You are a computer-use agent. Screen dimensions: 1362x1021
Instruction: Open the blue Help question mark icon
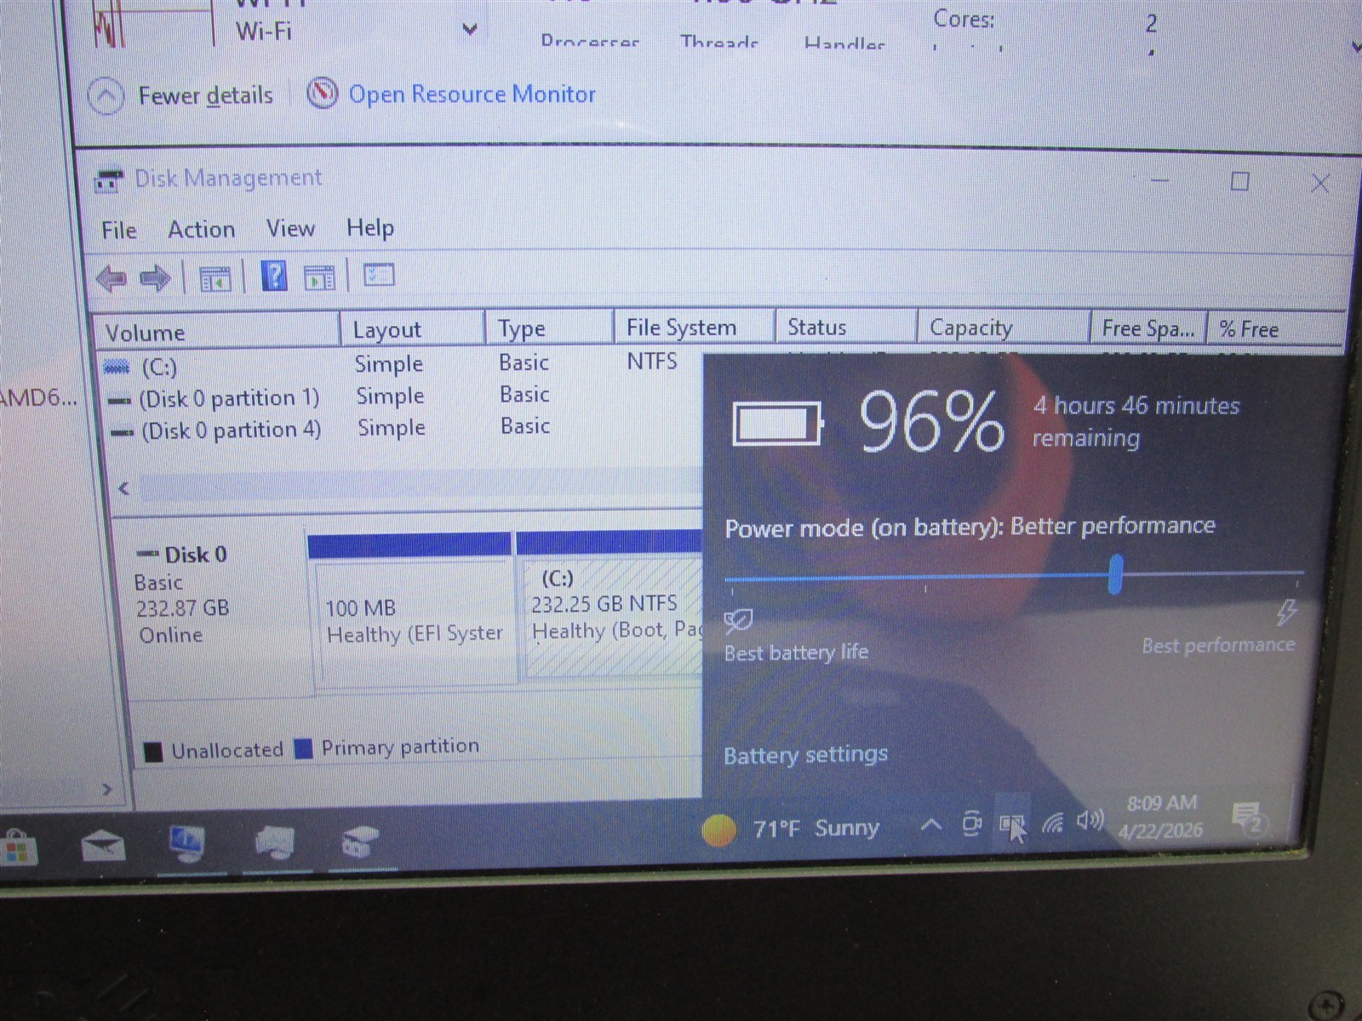[x=274, y=277]
